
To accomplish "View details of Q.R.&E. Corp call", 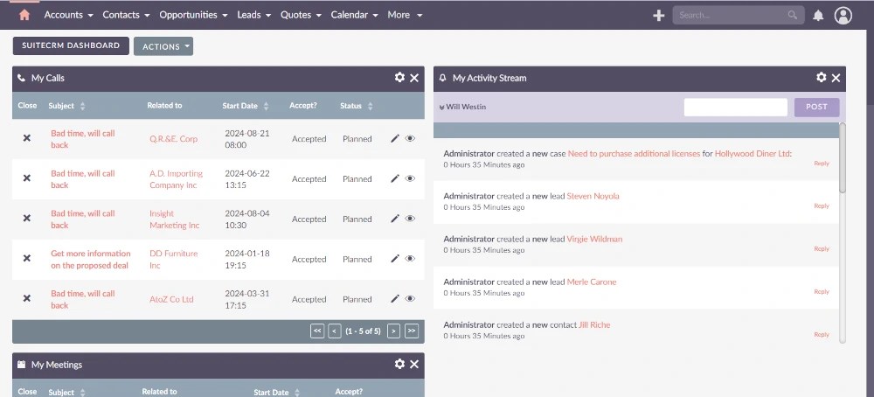I will (x=410, y=138).
